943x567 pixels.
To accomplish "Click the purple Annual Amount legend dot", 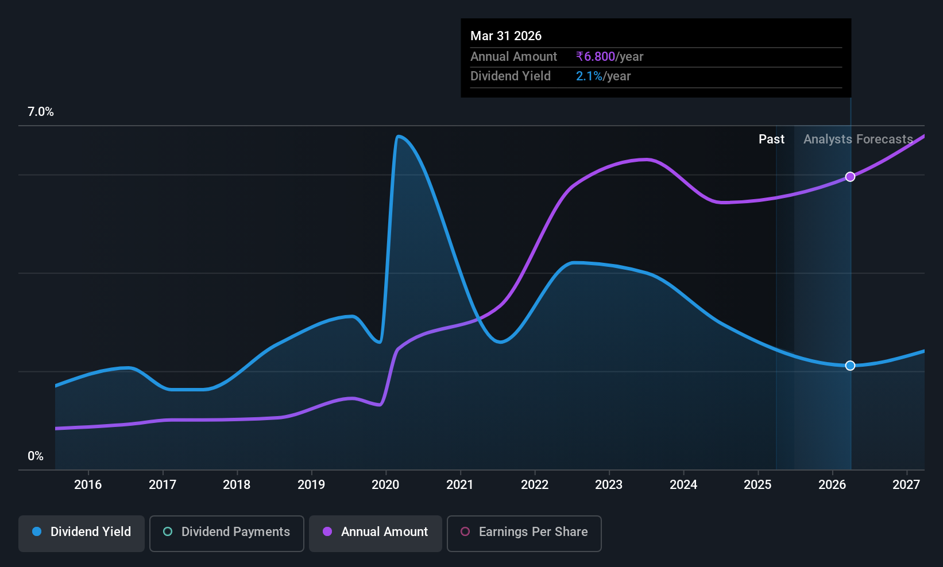I will pyautogui.click(x=327, y=531).
